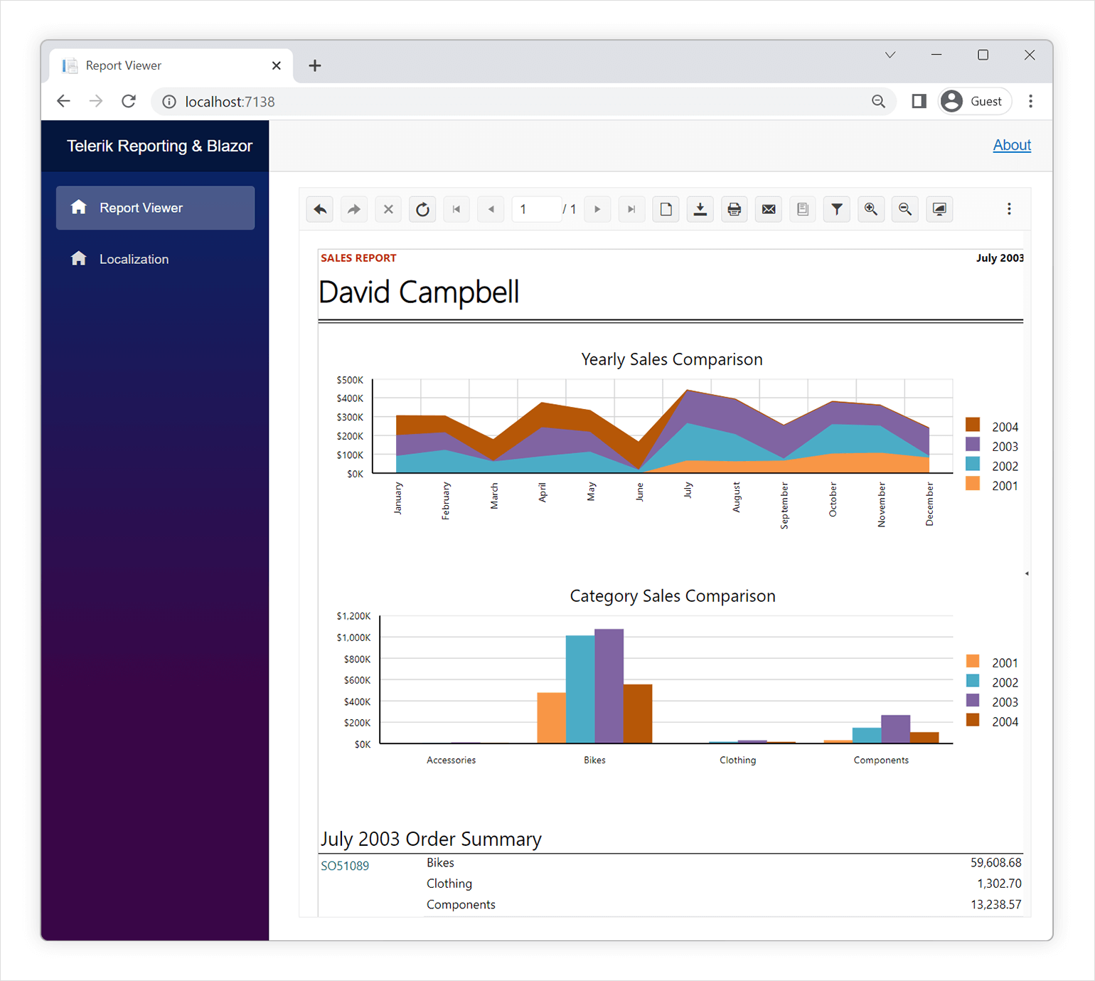The image size is (1095, 981).
Task: Refresh the report
Action: pos(422,208)
